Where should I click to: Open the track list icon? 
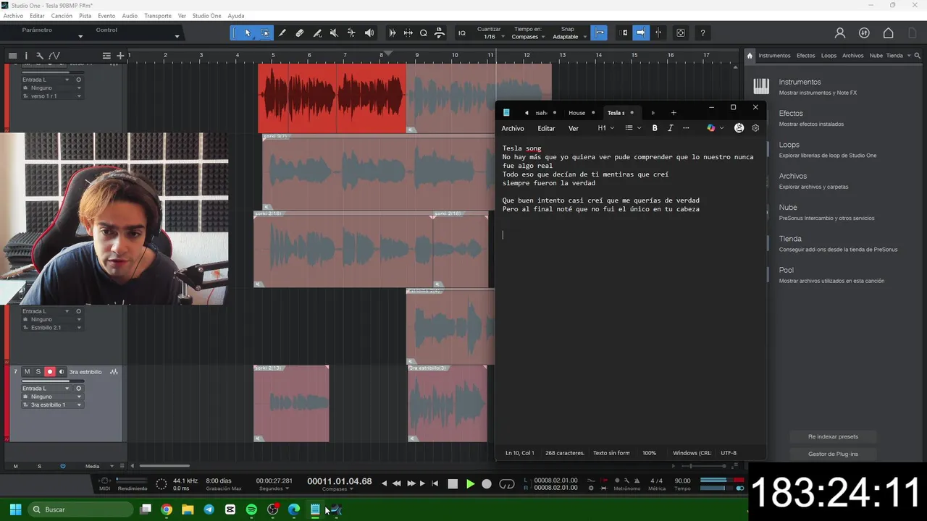[106, 56]
